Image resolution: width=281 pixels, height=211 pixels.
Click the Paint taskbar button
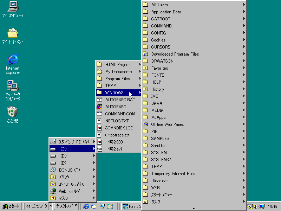(131, 206)
